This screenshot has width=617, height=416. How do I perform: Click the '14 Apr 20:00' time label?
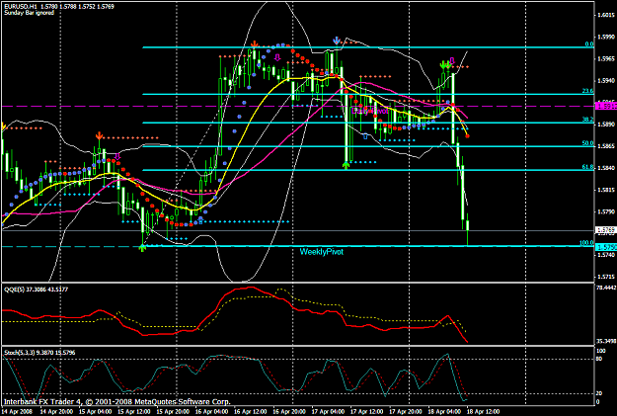pyautogui.click(x=56, y=411)
